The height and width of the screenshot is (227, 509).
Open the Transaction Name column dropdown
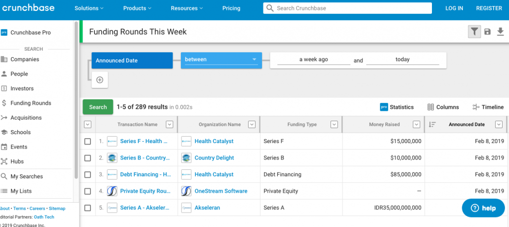(x=170, y=124)
